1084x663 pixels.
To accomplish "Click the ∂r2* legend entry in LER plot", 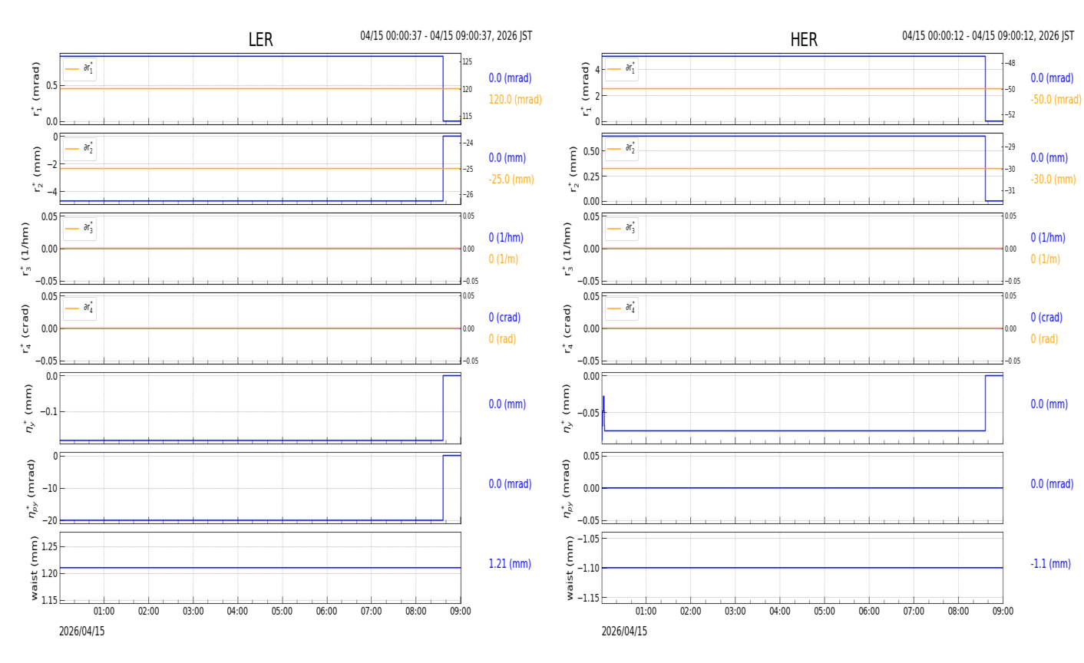I will [80, 149].
